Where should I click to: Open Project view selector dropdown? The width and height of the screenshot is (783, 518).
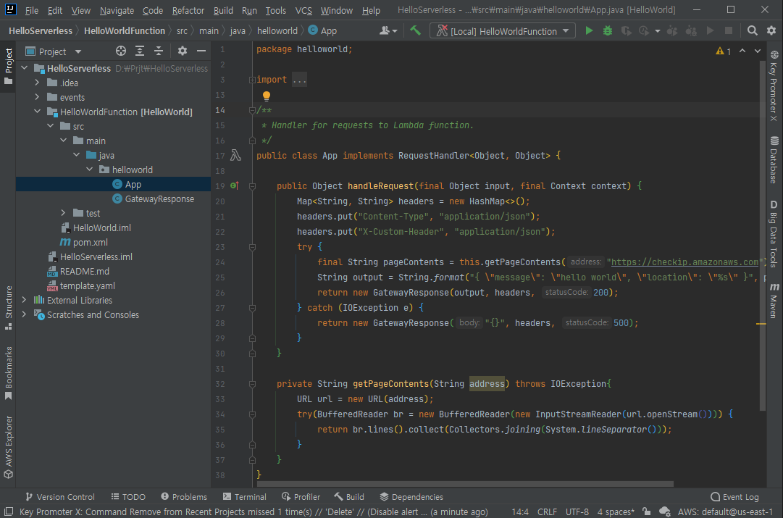point(54,51)
